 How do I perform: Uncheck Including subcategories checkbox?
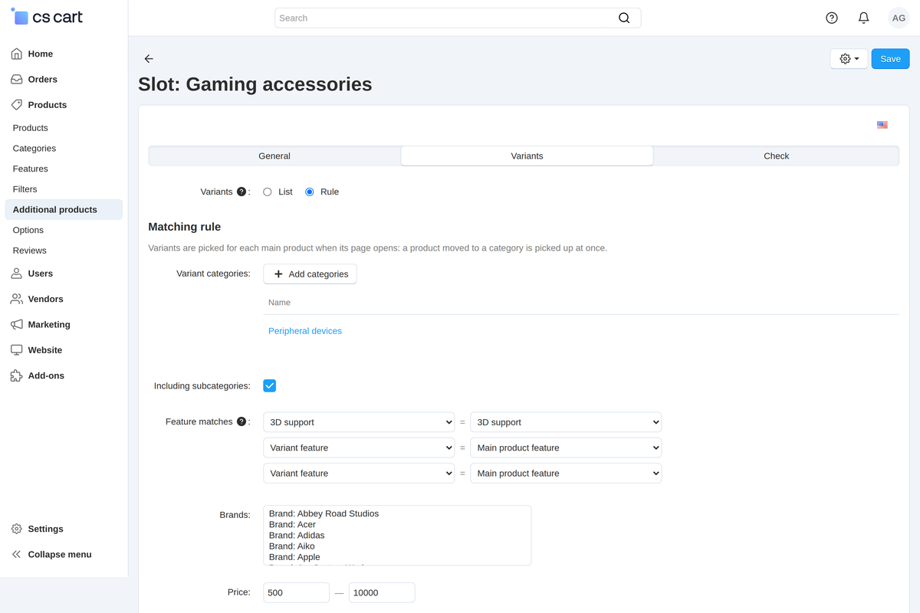click(x=270, y=385)
